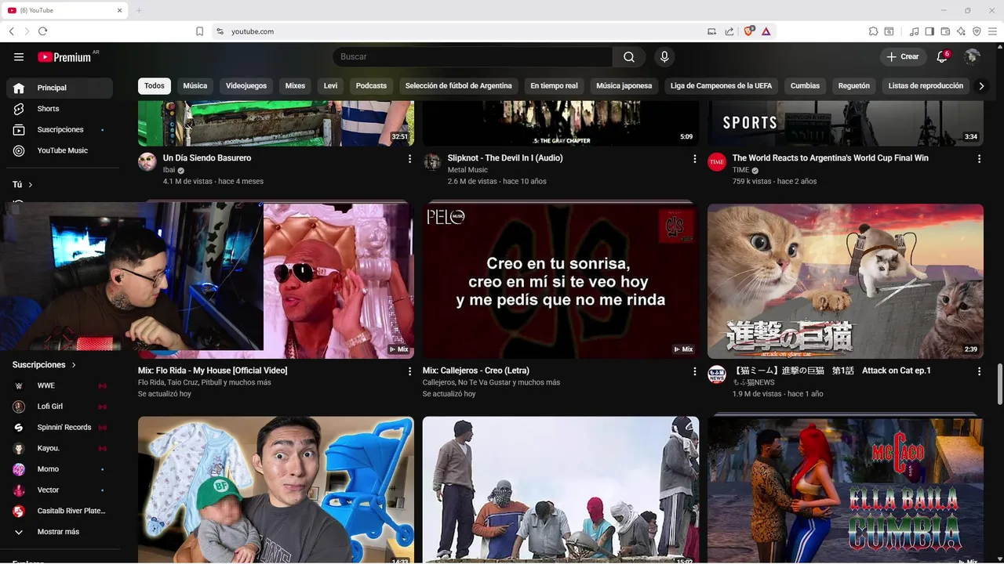Open options for the TIME World Cup video

pyautogui.click(x=979, y=159)
